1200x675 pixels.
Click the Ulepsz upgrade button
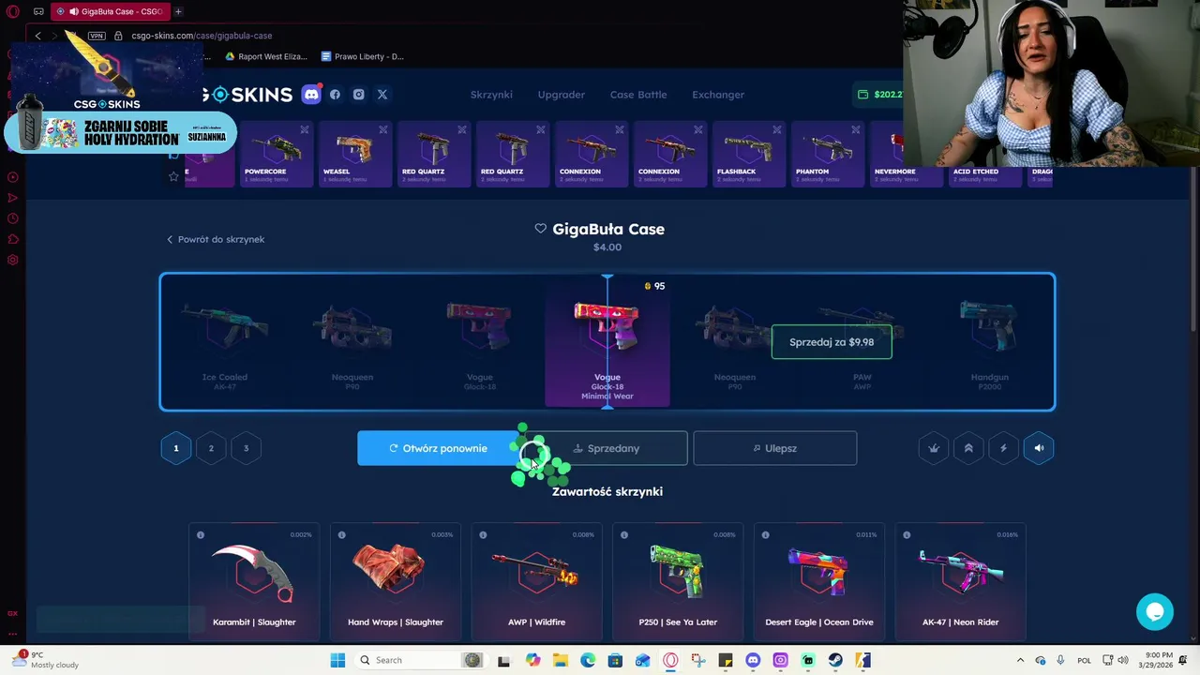(775, 448)
